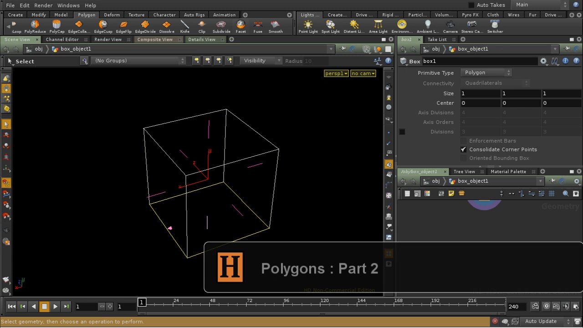Select the Facet shelf tool
583x328 pixels.
pos(240,27)
